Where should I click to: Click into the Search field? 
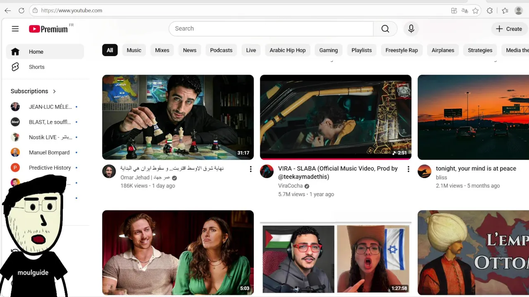pos(271,28)
